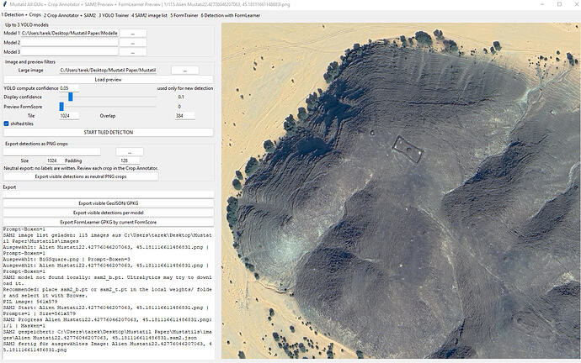Click Export visible detections per model
The width and height of the screenshot is (581, 363).
click(108, 213)
